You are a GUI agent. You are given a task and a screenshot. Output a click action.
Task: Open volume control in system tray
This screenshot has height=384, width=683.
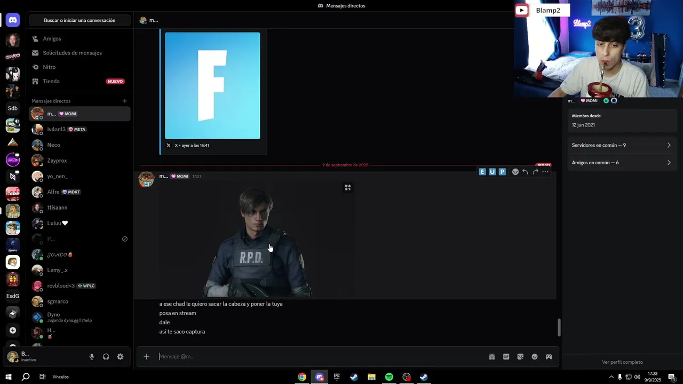637,377
